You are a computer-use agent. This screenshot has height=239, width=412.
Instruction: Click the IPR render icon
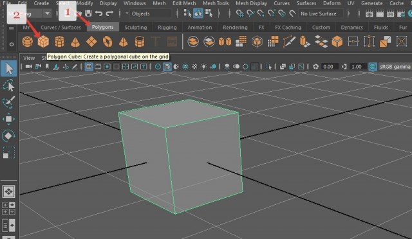pos(390,13)
